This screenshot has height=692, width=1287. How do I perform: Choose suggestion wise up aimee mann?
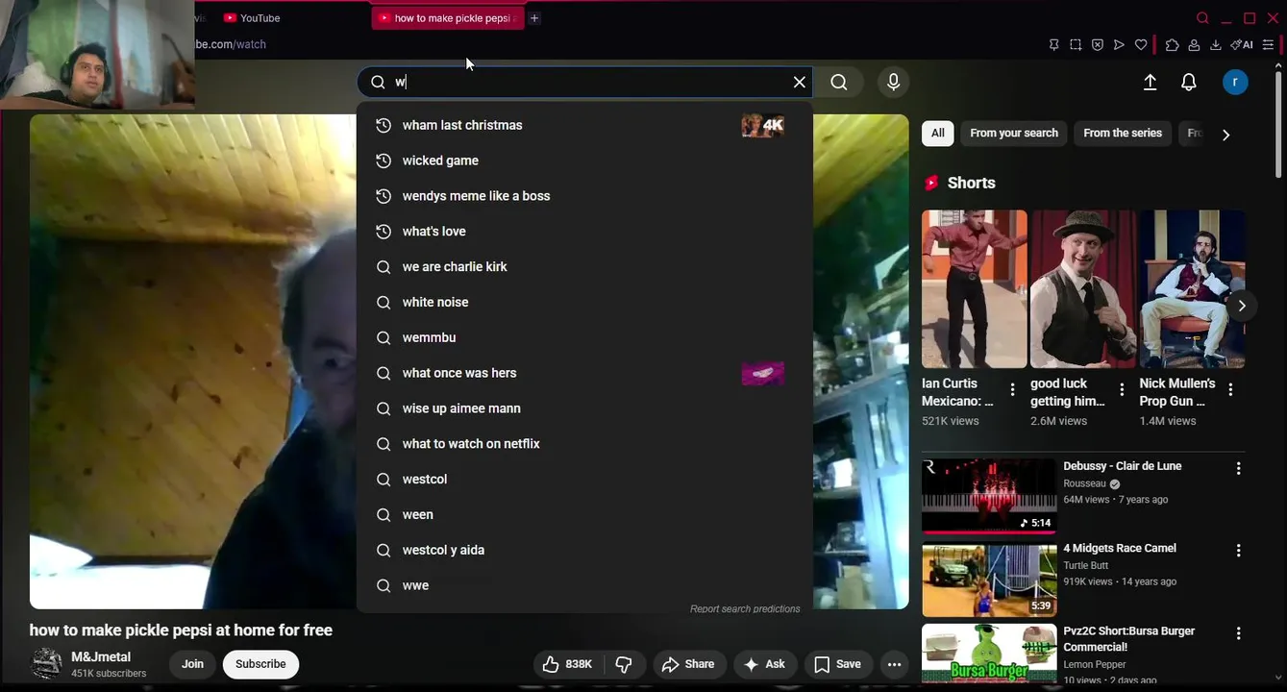[x=584, y=408]
